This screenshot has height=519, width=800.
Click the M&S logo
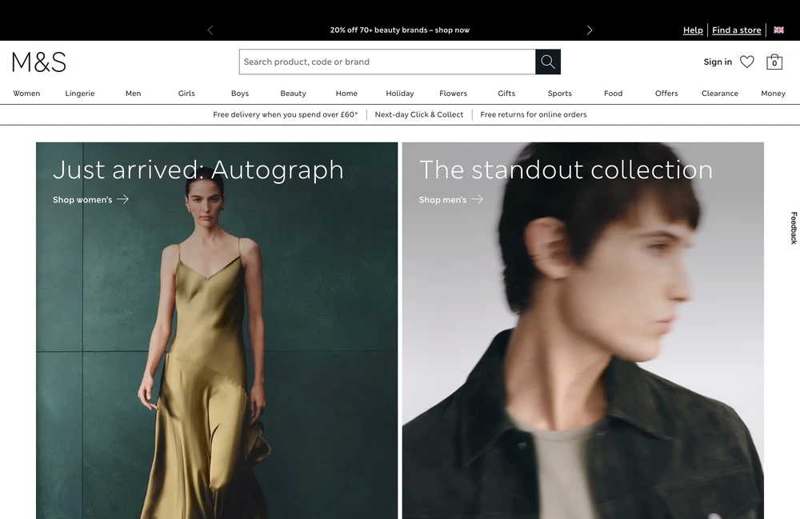pyautogui.click(x=38, y=62)
